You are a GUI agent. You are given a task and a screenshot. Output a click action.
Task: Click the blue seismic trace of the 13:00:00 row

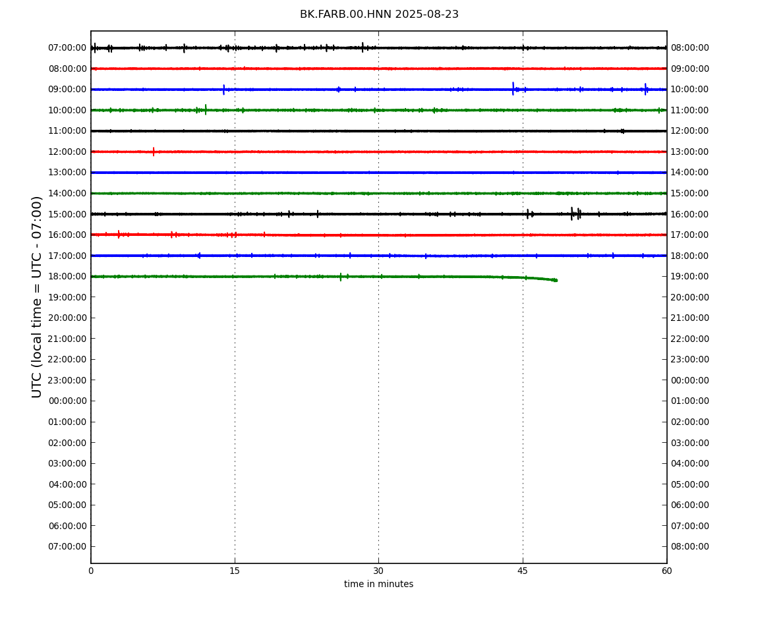(x=378, y=173)
